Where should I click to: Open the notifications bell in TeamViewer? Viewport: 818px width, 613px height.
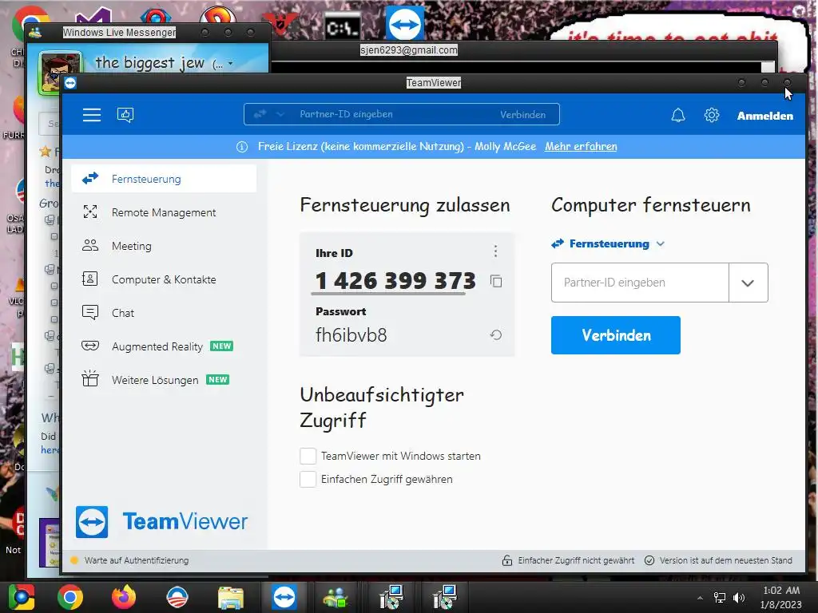tap(677, 115)
